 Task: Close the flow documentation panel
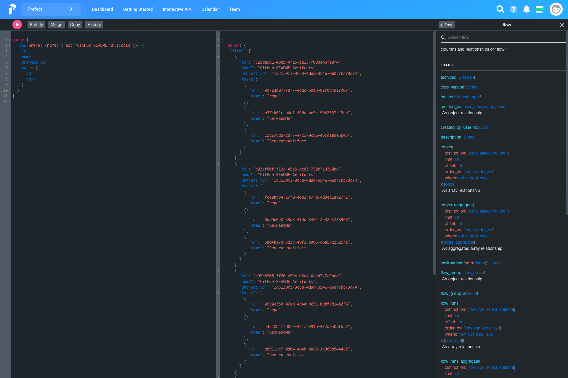561,25
